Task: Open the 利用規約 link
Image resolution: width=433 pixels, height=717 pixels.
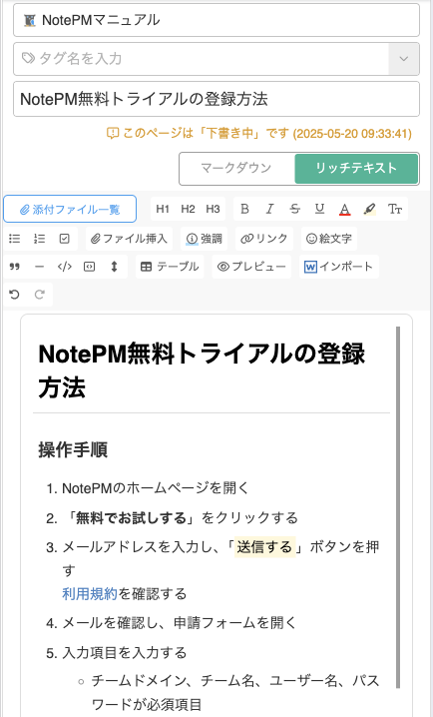Action: (90, 593)
